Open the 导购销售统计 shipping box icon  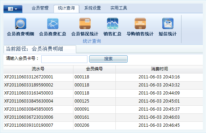pos(140,23)
